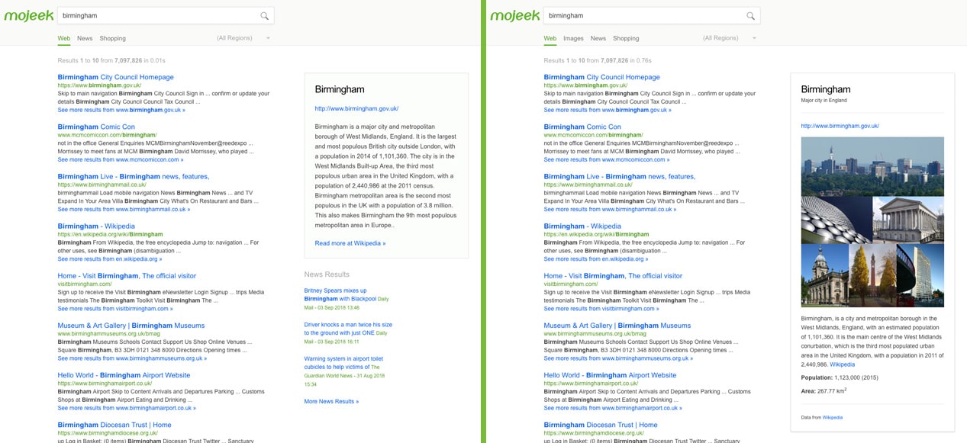See more results from www.mcmcomiccon.com, left page
967x443 pixels.
[x=121, y=159]
